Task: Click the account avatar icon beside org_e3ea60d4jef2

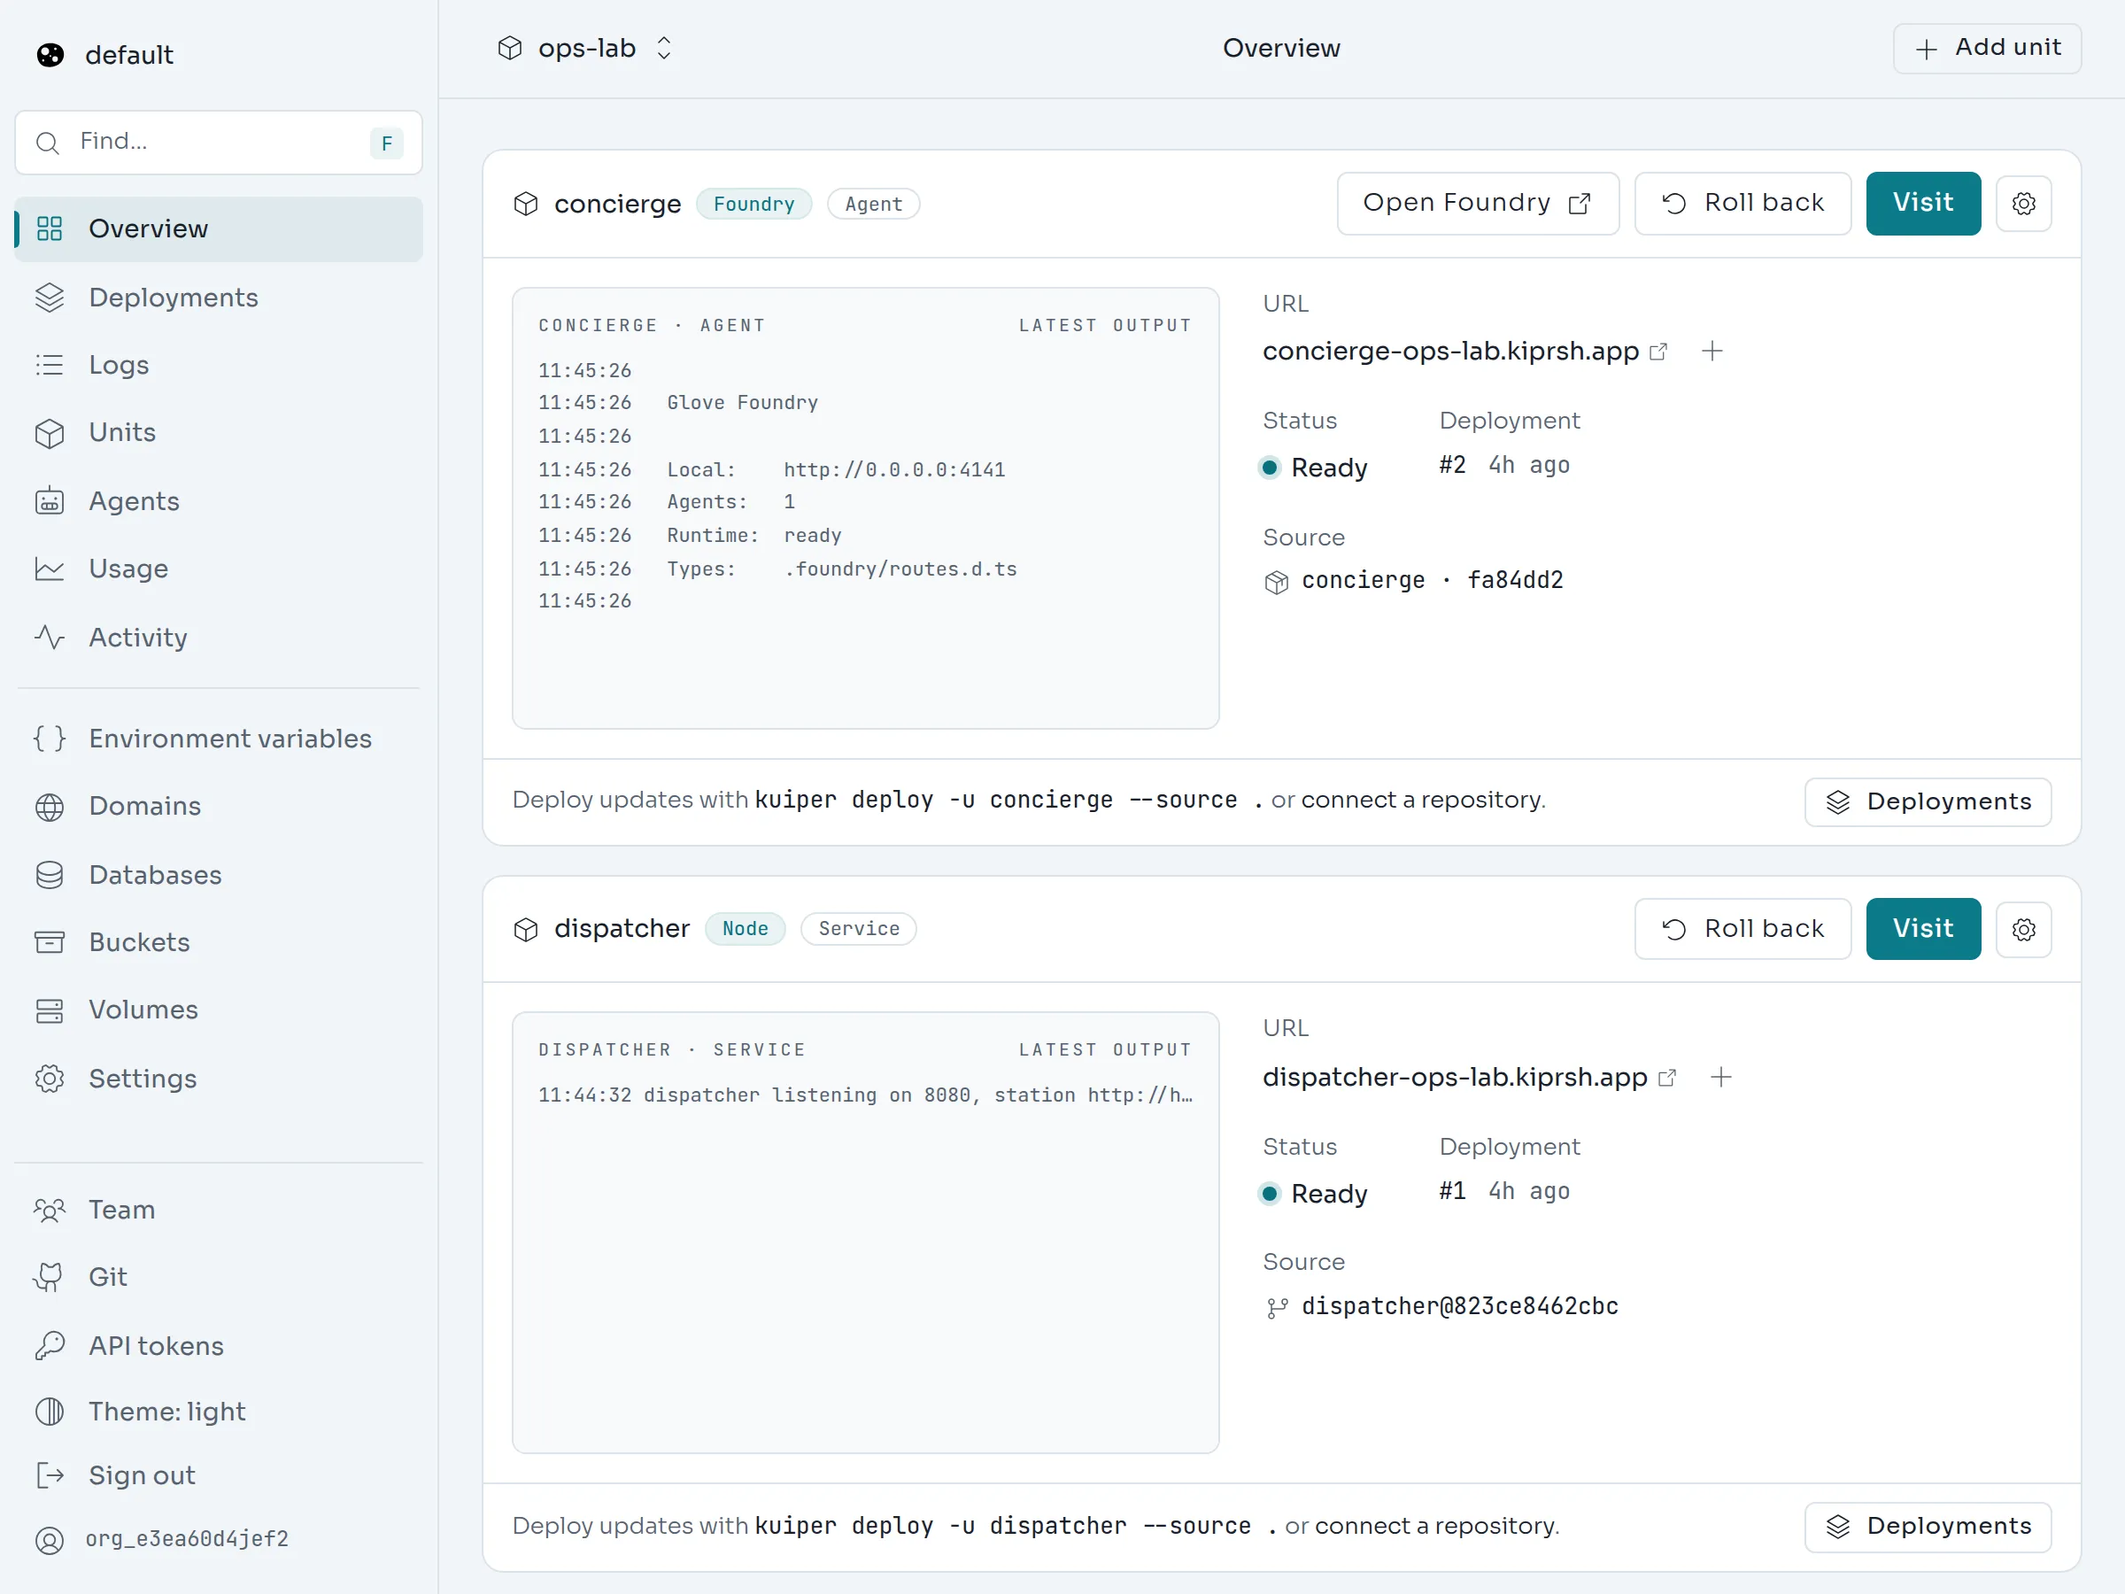Action: point(50,1540)
